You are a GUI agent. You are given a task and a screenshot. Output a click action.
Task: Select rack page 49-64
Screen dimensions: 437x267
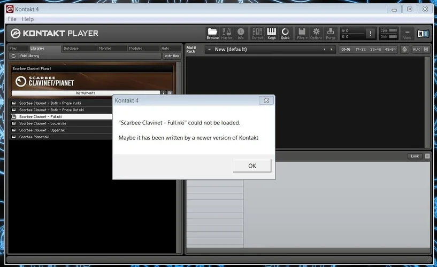pyautogui.click(x=390, y=50)
